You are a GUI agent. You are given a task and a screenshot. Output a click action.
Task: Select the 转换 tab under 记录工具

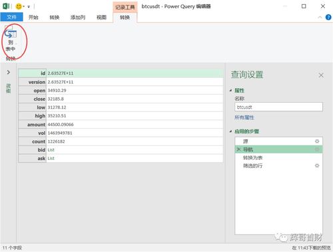pos(125,17)
